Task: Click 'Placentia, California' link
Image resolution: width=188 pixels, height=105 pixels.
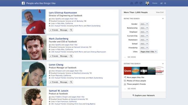Action: pos(63,76)
